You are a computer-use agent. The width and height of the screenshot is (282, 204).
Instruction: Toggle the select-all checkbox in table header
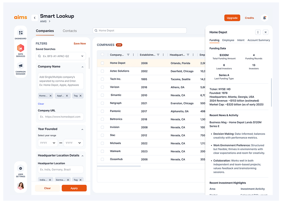[103, 55]
